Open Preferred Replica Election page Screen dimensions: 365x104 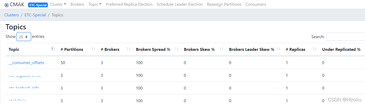(x=129, y=4)
